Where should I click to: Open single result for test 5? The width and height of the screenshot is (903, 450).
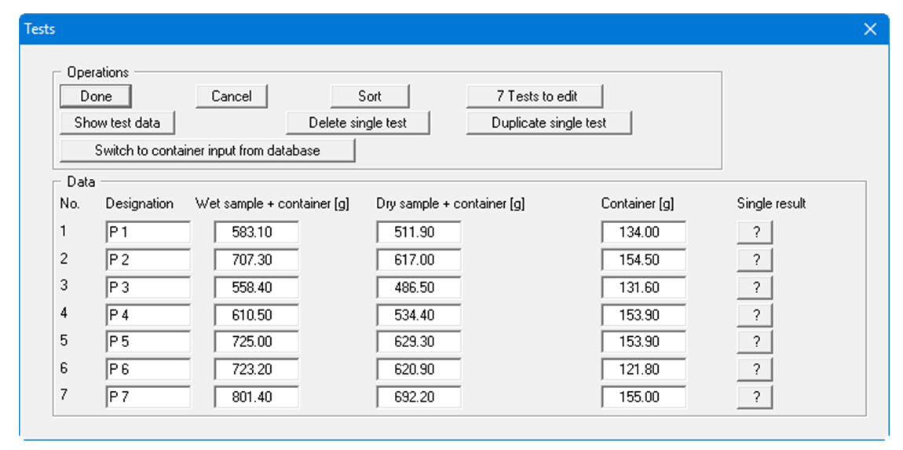755,342
